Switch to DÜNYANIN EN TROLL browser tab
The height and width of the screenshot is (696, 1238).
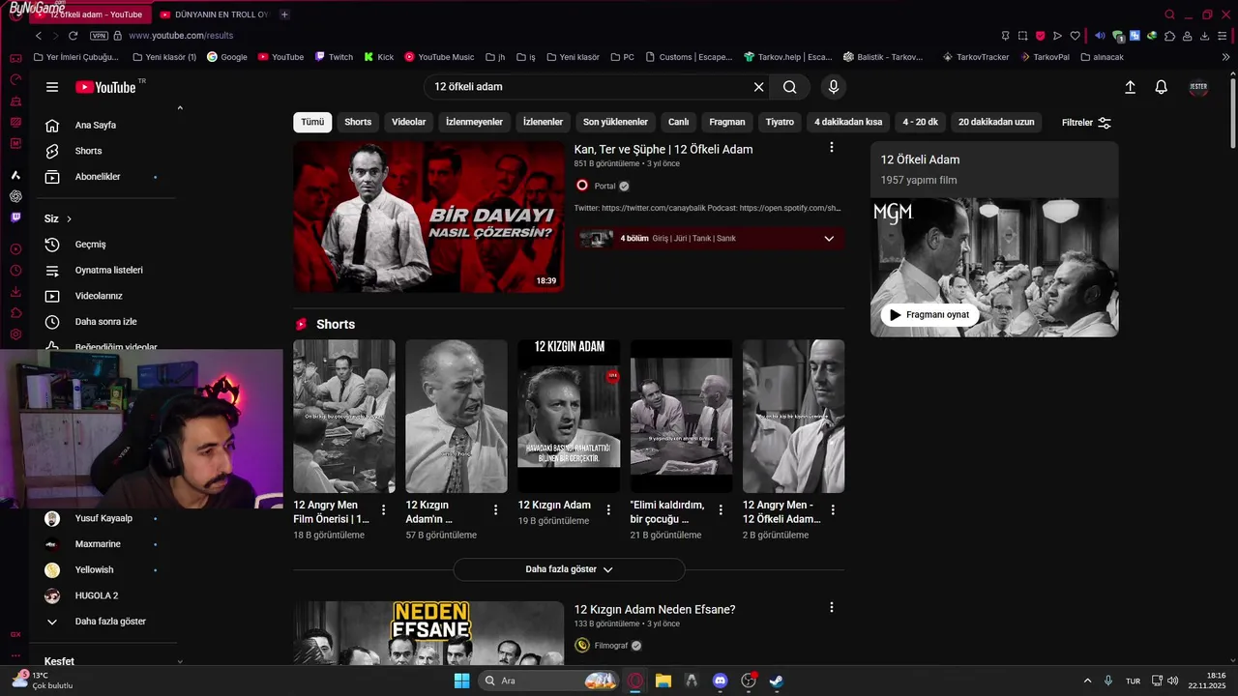click(213, 14)
